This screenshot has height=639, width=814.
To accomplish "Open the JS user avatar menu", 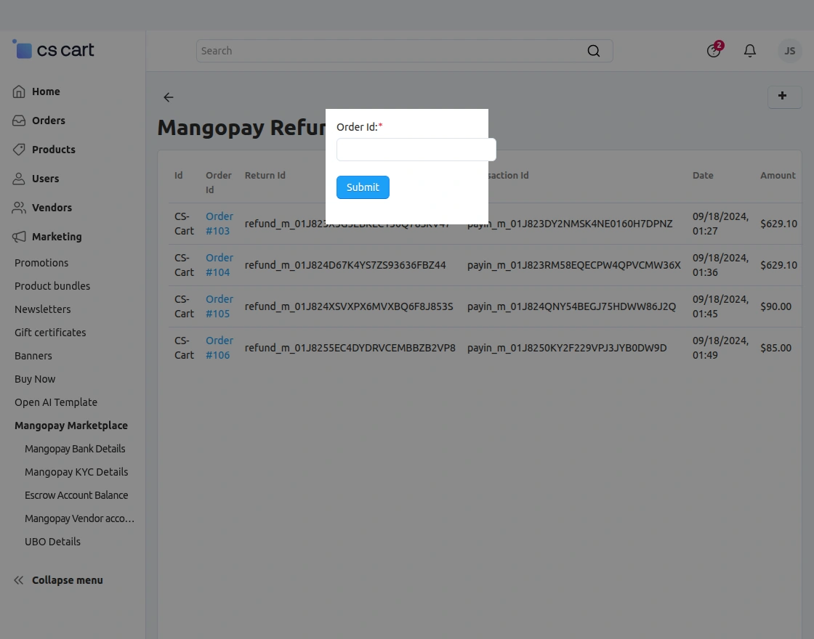I will click(x=789, y=51).
